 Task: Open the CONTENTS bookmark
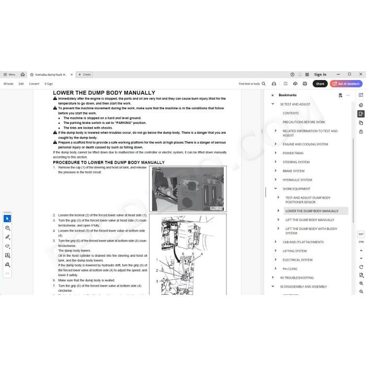coord(291,113)
